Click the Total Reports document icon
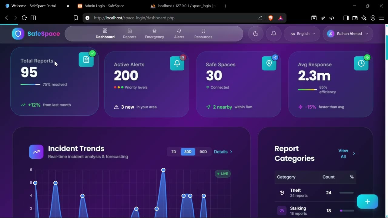388x218 pixels. pyautogui.click(x=86, y=60)
